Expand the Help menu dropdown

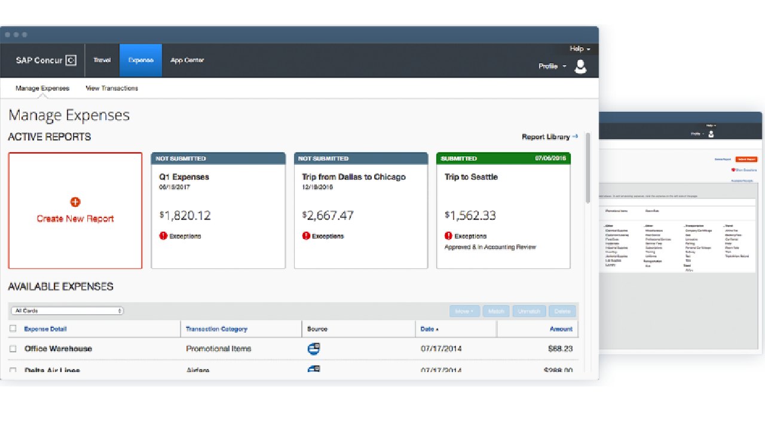point(580,49)
